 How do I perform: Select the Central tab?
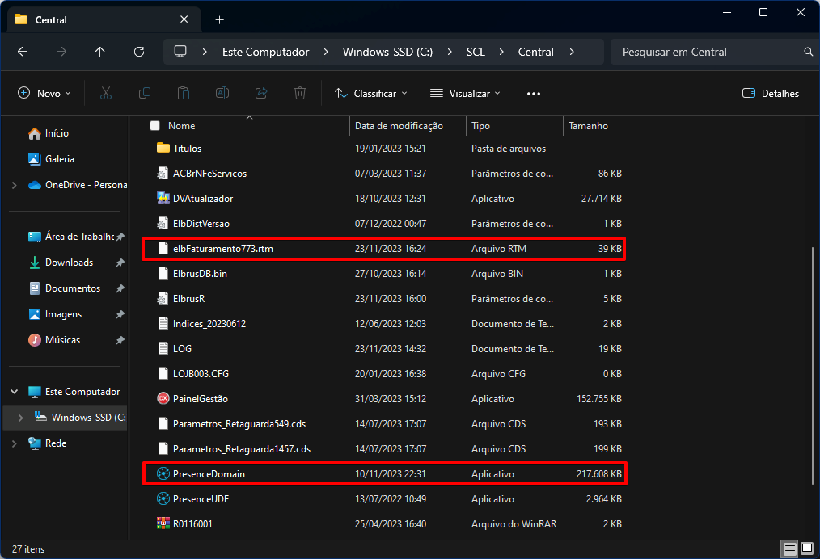pos(104,20)
